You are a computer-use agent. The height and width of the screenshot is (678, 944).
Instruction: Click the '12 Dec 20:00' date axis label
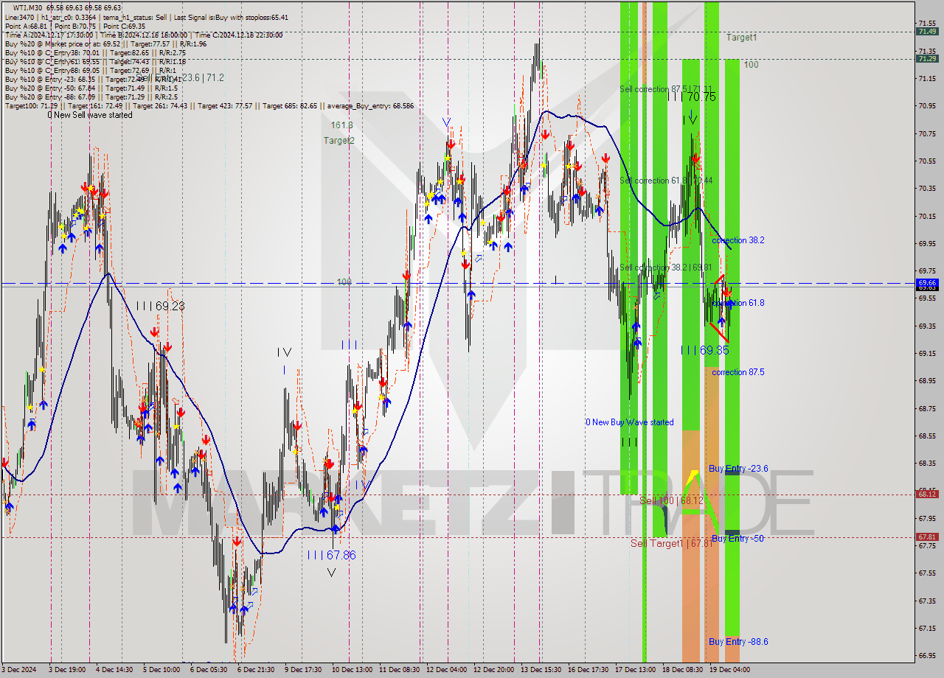pos(493,670)
